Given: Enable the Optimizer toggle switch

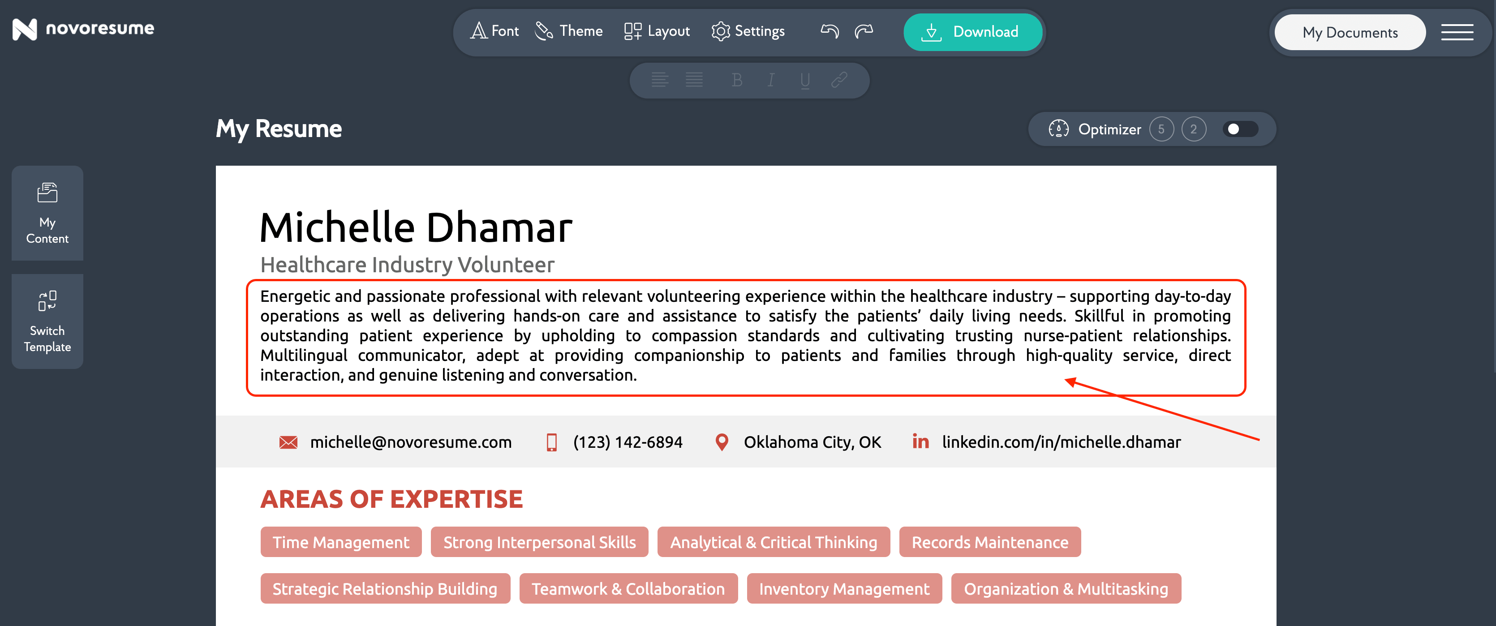Looking at the screenshot, I should pos(1239,129).
